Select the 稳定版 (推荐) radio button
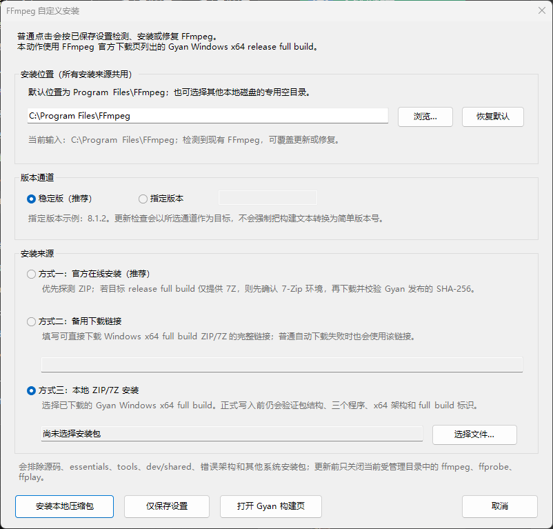Image resolution: width=553 pixels, height=529 pixels. tap(59, 199)
